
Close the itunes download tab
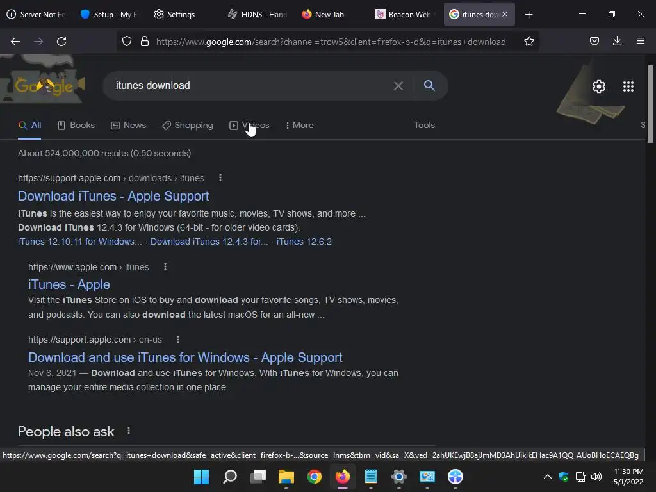tap(505, 14)
